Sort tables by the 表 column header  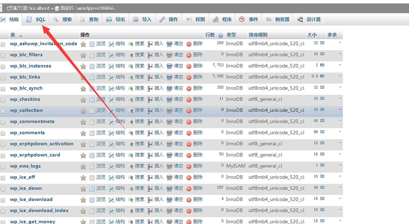tap(13, 35)
